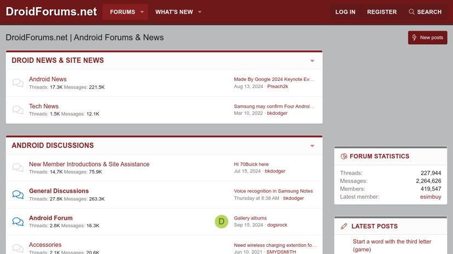
Task: Open the Gallery albums thread
Action: tap(250, 218)
